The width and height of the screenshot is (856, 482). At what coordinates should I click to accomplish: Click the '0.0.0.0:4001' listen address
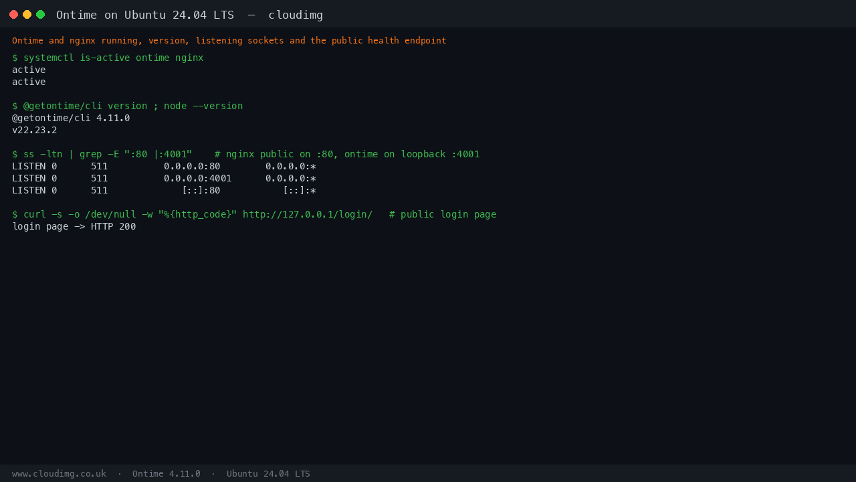tap(198, 178)
